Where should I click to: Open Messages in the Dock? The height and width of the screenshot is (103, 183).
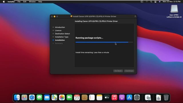pyautogui.click(x=39, y=97)
